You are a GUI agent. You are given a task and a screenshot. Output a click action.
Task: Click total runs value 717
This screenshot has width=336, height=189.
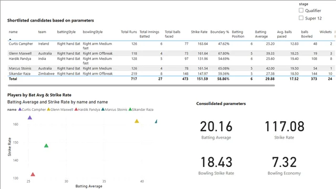tap(134, 79)
